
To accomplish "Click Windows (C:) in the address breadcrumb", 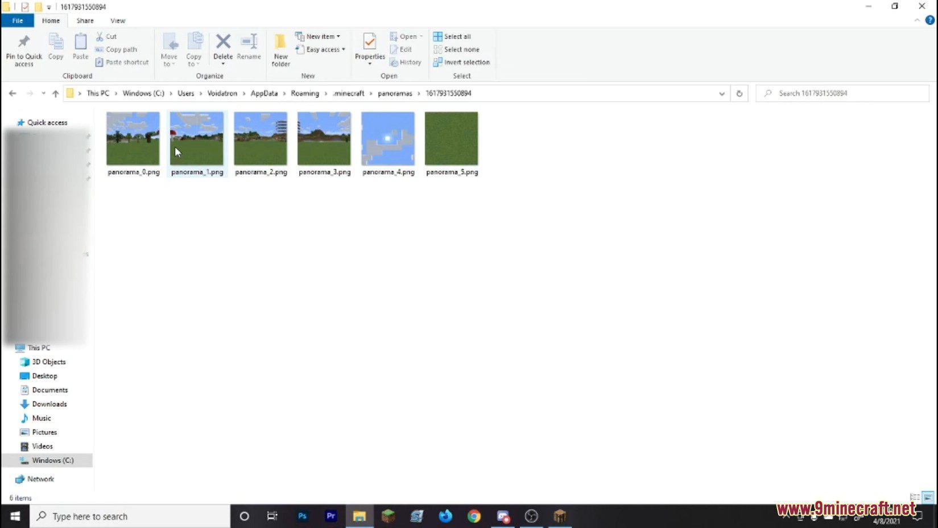I will tap(143, 93).
